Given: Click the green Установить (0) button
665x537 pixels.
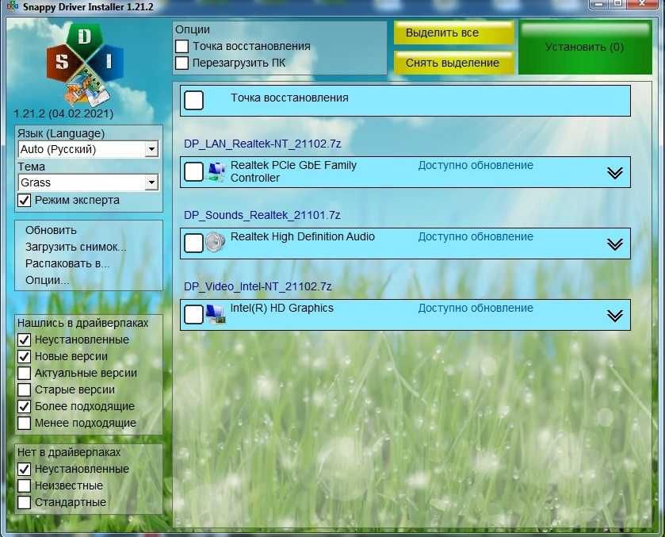Looking at the screenshot, I should pyautogui.click(x=585, y=47).
